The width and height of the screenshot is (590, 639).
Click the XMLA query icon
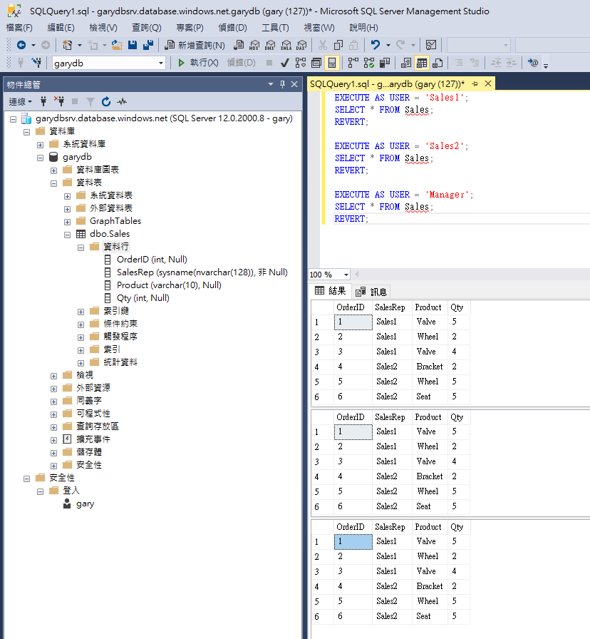286,45
